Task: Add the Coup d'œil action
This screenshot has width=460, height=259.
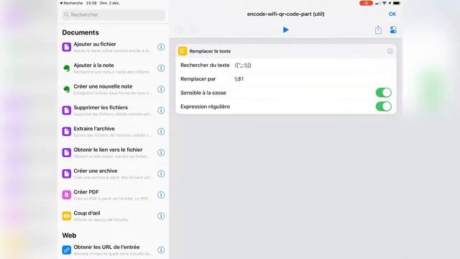Action: [113, 216]
